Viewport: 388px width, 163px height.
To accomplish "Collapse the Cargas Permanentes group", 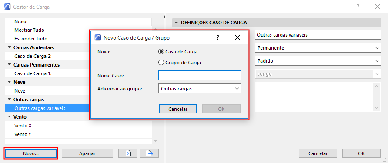I will [x=10, y=65].
